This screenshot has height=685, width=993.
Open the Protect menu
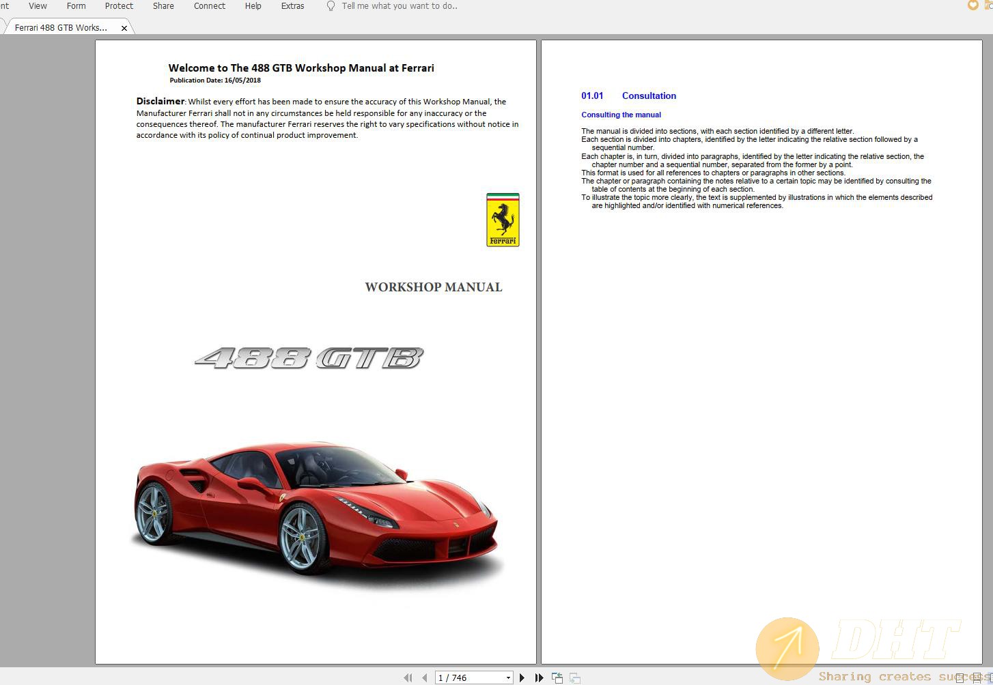tap(119, 6)
